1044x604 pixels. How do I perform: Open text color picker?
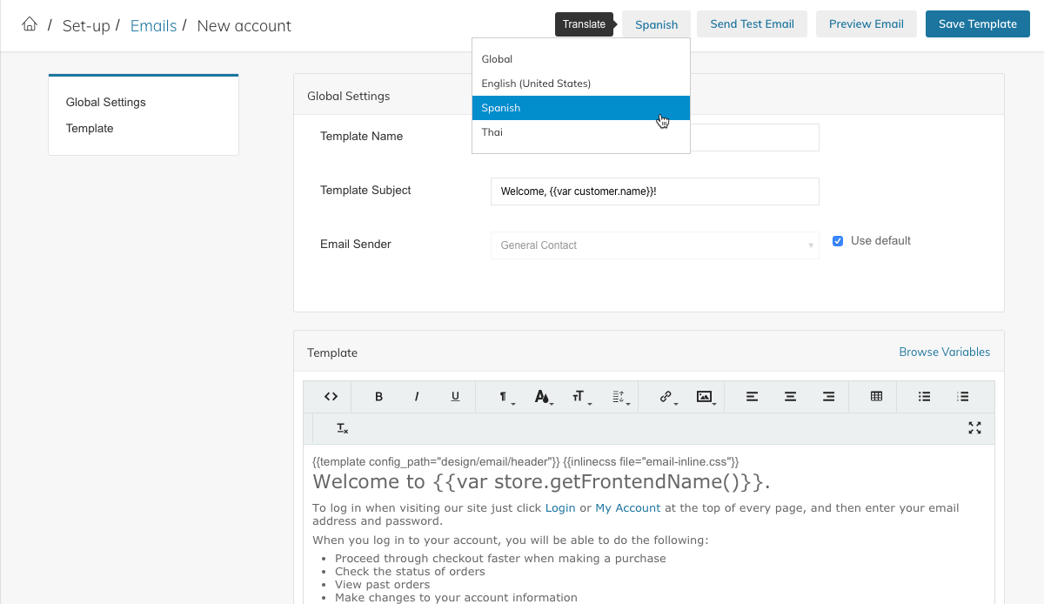coord(543,396)
